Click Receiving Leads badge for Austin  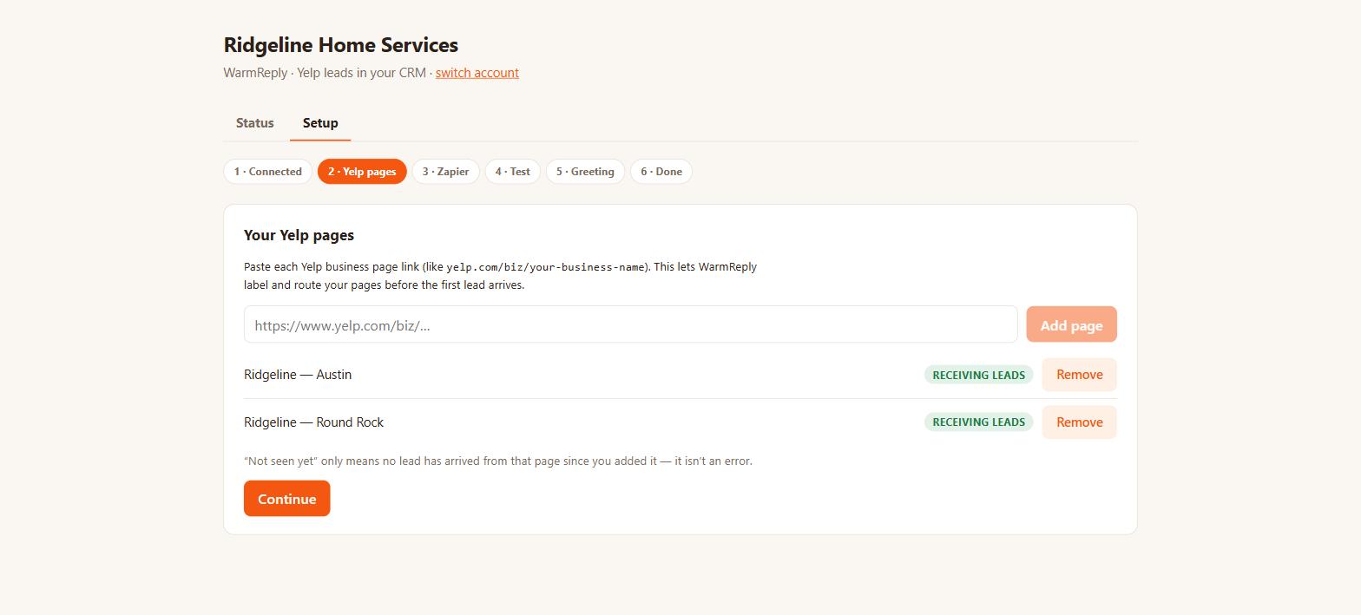click(979, 375)
